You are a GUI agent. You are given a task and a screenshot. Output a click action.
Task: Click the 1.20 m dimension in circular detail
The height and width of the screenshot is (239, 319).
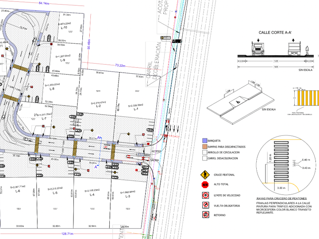pos(270,157)
